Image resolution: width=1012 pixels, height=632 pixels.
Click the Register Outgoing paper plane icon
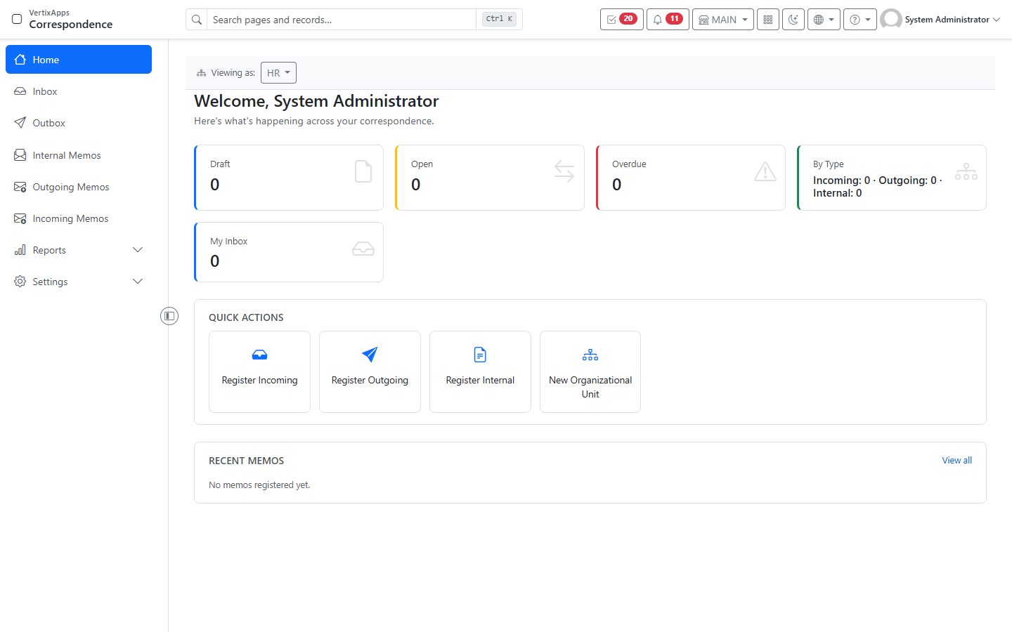[x=370, y=355]
